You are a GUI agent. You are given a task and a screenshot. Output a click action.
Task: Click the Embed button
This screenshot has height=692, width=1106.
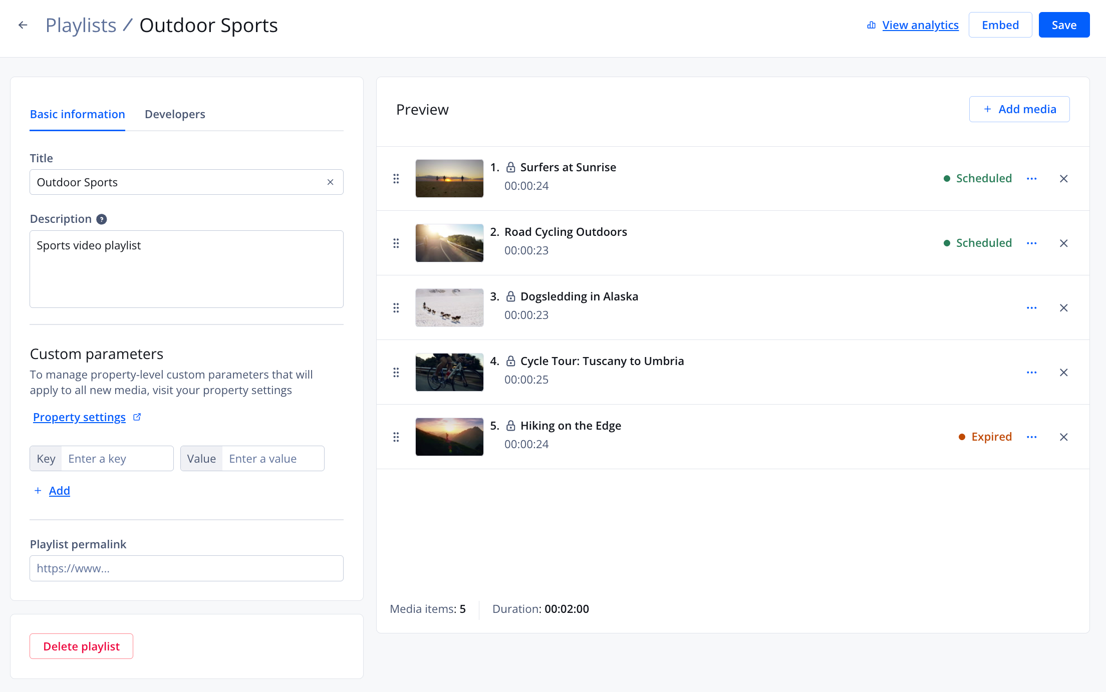[x=1000, y=25]
